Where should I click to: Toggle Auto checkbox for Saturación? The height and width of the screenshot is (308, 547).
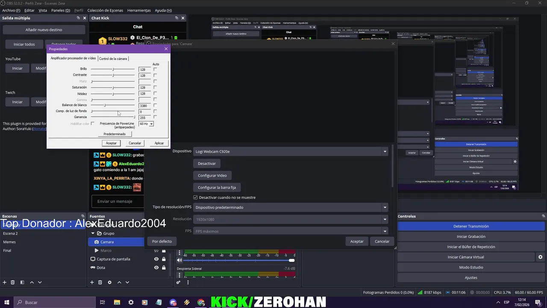155,87
